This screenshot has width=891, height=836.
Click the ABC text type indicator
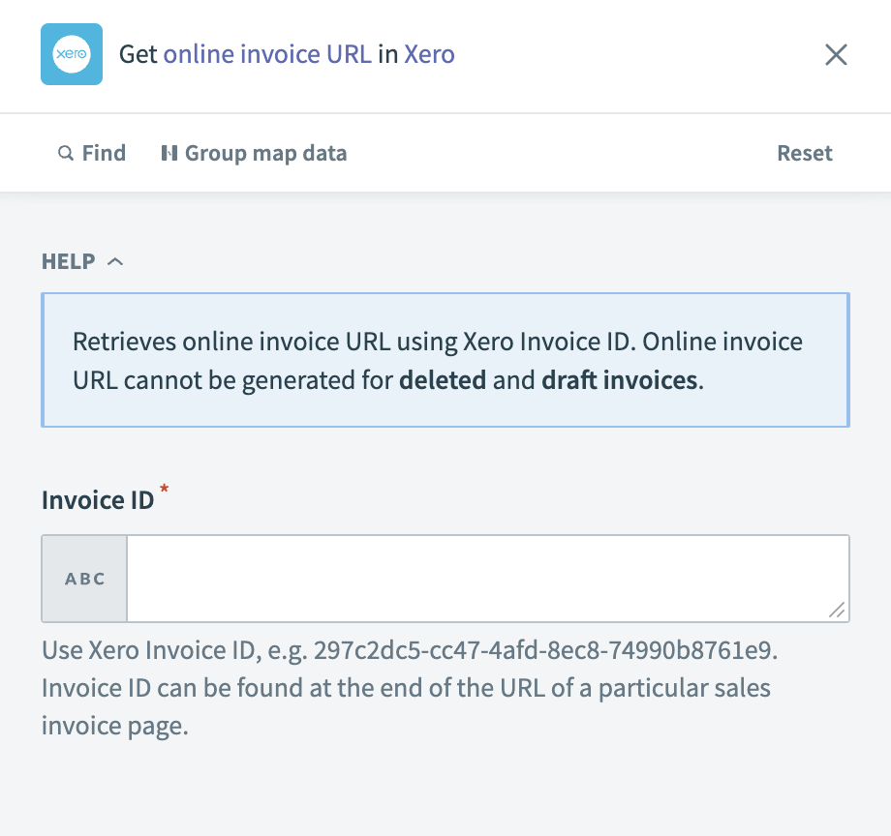84,578
